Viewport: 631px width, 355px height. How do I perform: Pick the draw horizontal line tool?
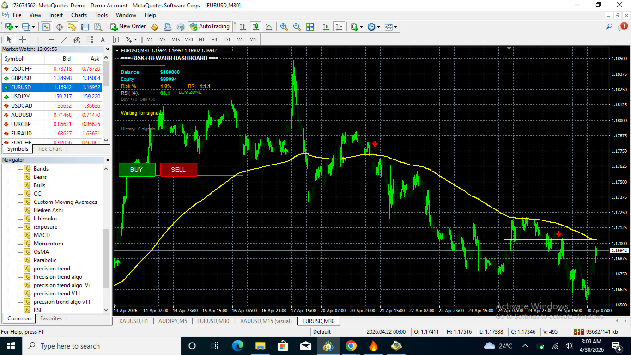[x=51, y=39]
